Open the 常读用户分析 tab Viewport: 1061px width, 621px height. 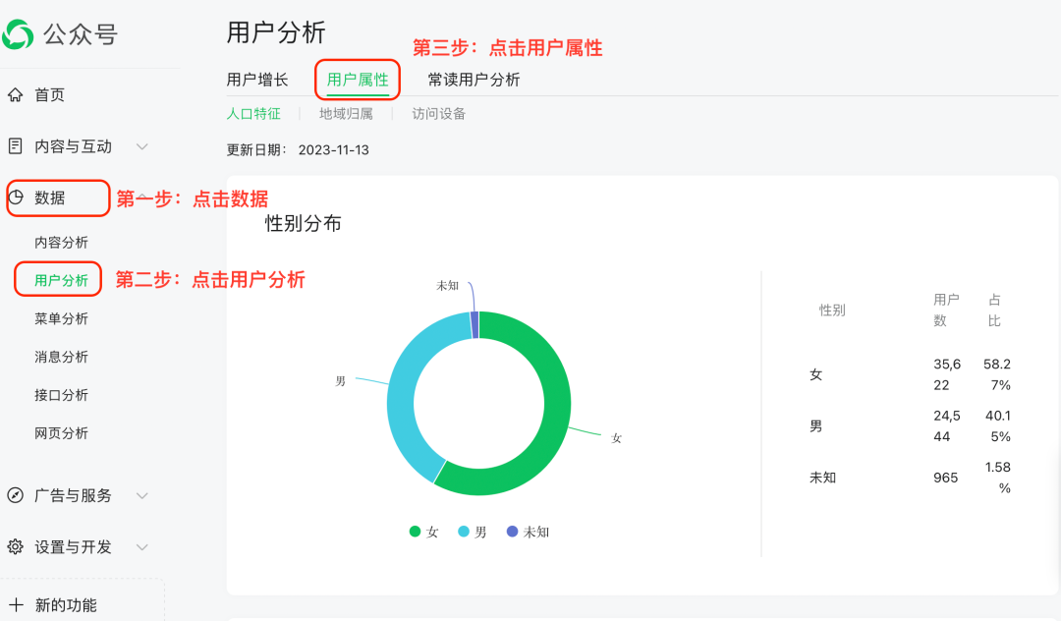[x=472, y=79]
